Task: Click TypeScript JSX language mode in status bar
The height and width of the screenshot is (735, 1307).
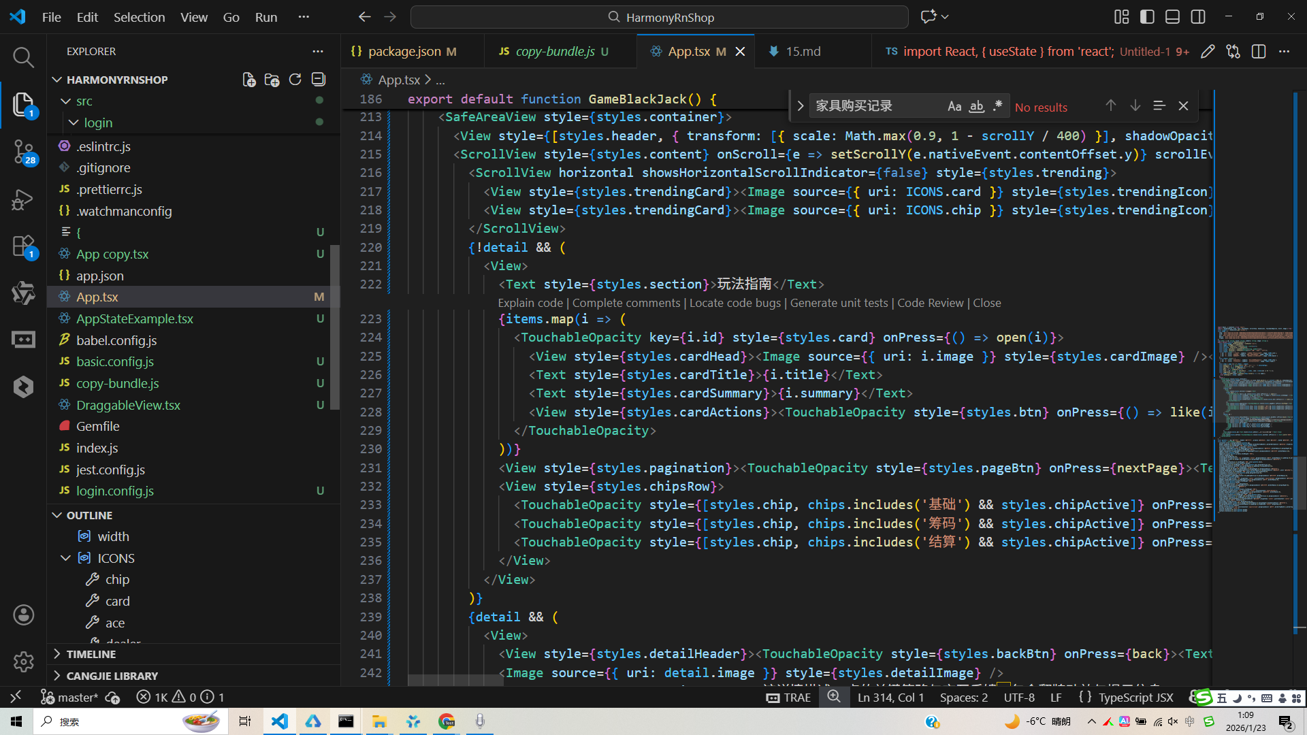Action: pyautogui.click(x=1135, y=698)
